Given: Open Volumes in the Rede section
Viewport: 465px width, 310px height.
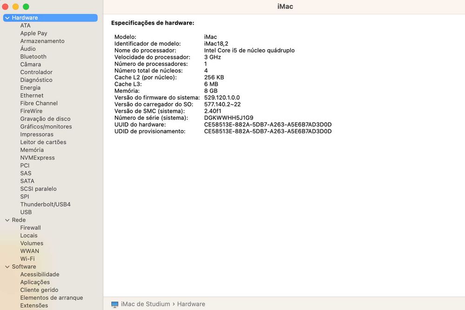Looking at the screenshot, I should (x=32, y=243).
